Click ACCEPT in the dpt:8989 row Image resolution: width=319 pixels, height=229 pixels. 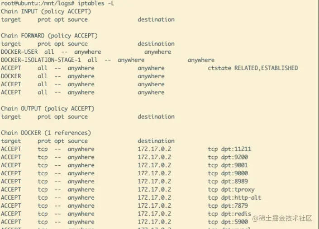[x=11, y=182]
